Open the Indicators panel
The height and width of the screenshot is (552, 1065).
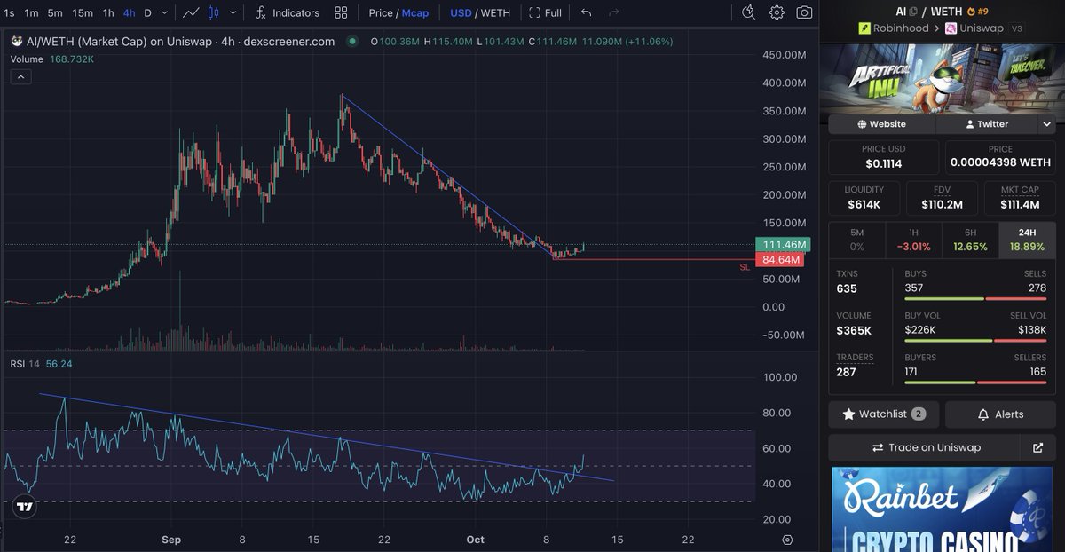click(x=287, y=13)
